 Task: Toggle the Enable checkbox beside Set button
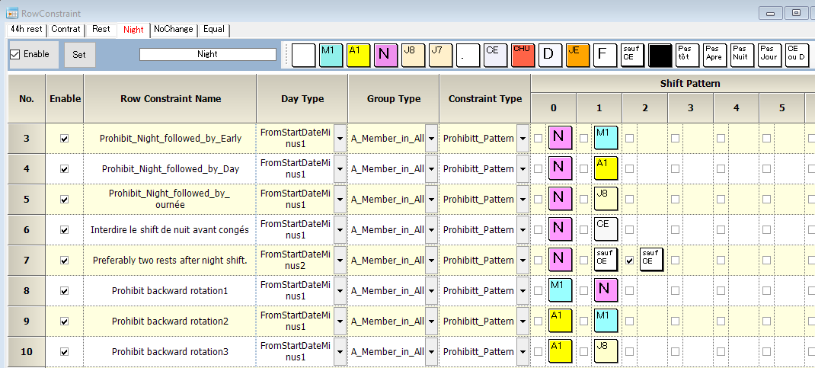coord(15,55)
